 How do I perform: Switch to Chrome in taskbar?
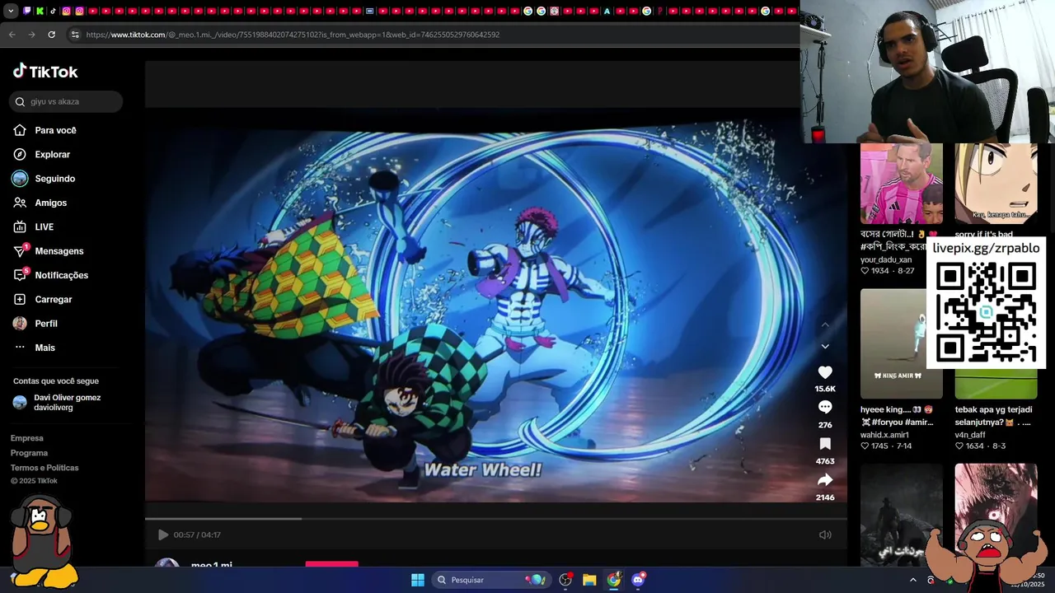[x=614, y=580]
